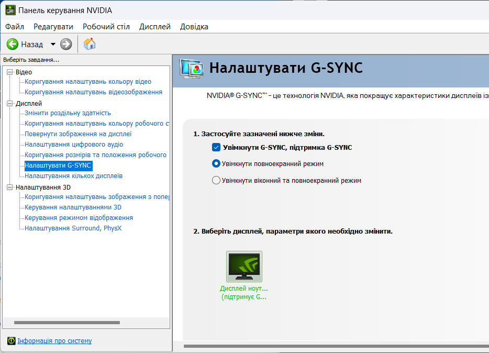
Task: Click the task tree horizontal scrollbar
Action: [x=67, y=323]
